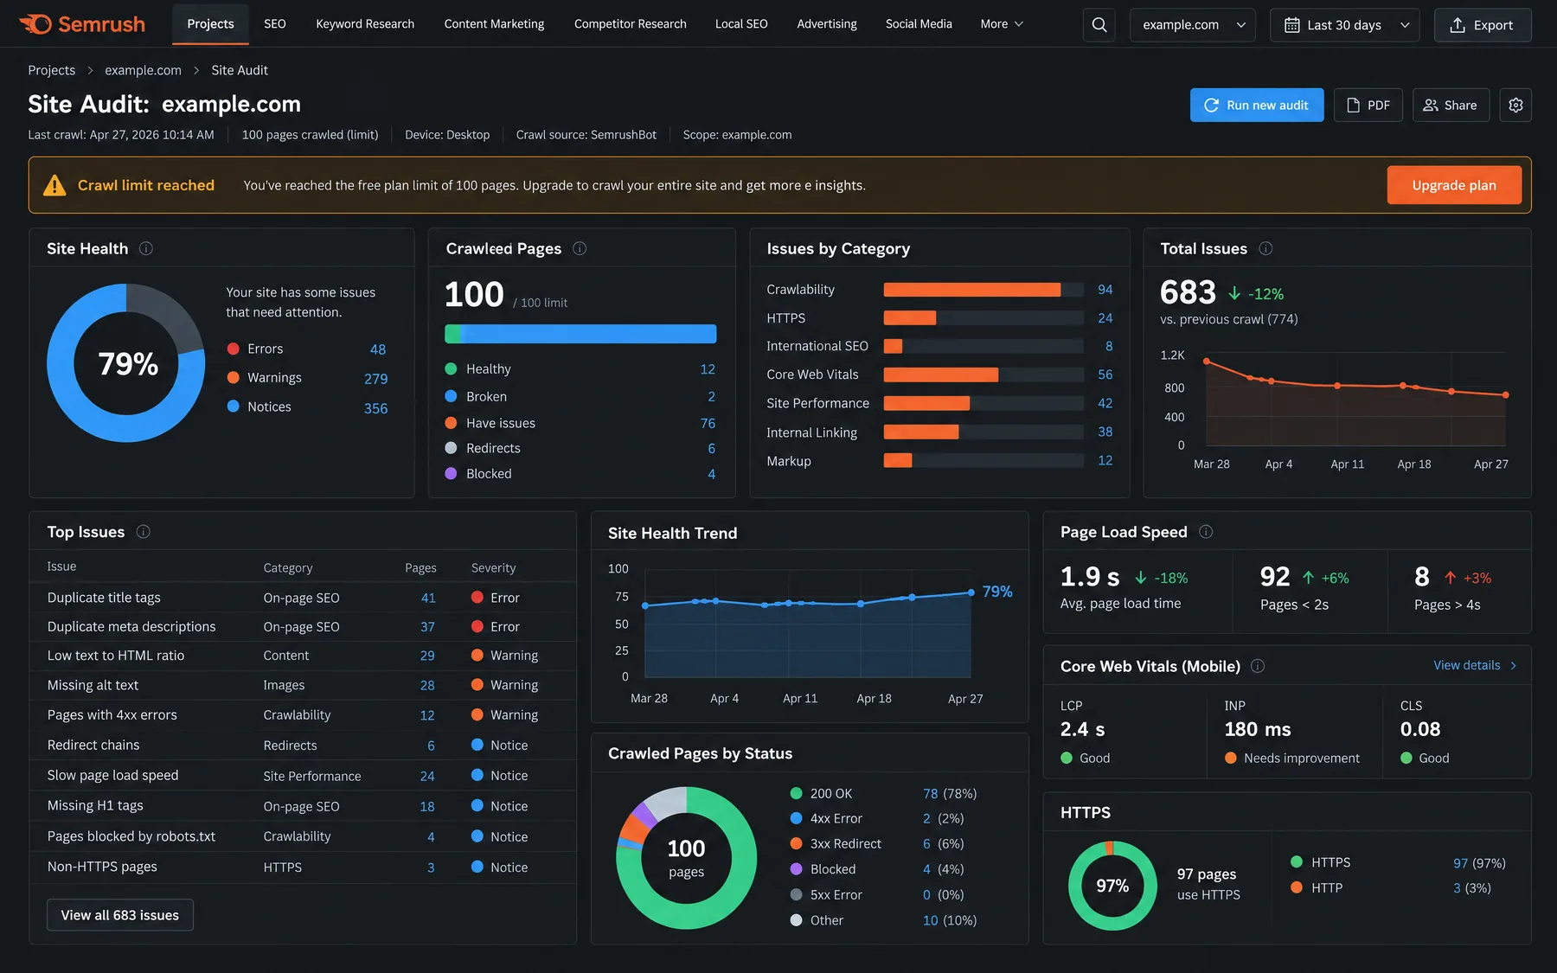This screenshot has width=1557, height=973.
Task: Open Content Marketing menu
Action: point(494,24)
